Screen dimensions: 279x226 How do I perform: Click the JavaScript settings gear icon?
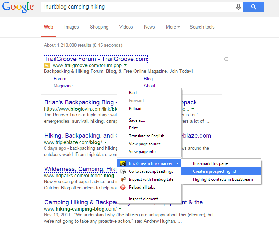[123, 171]
